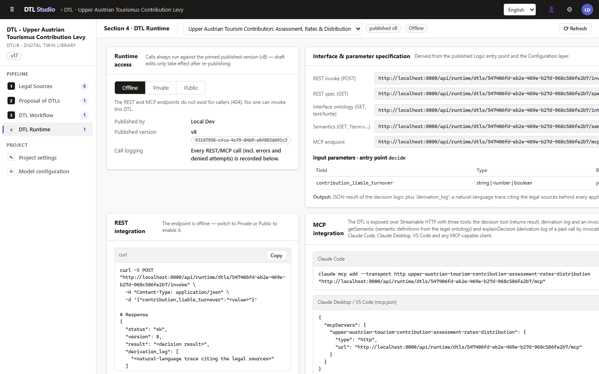Click step 1 badge beside Legal Sources
Image resolution: width=599 pixels, height=374 pixels.
[11, 86]
